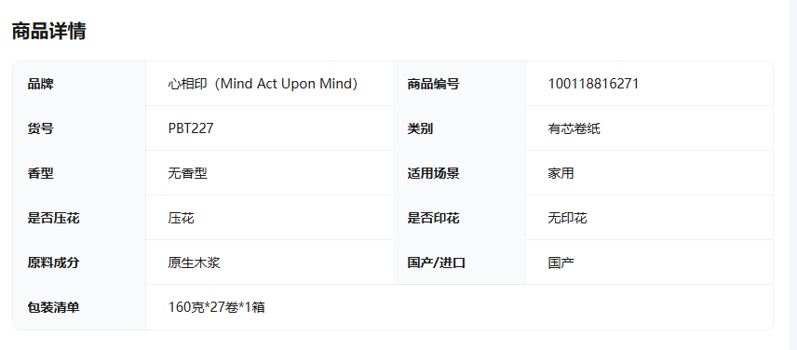Click the 国产 origin value

pos(561,262)
